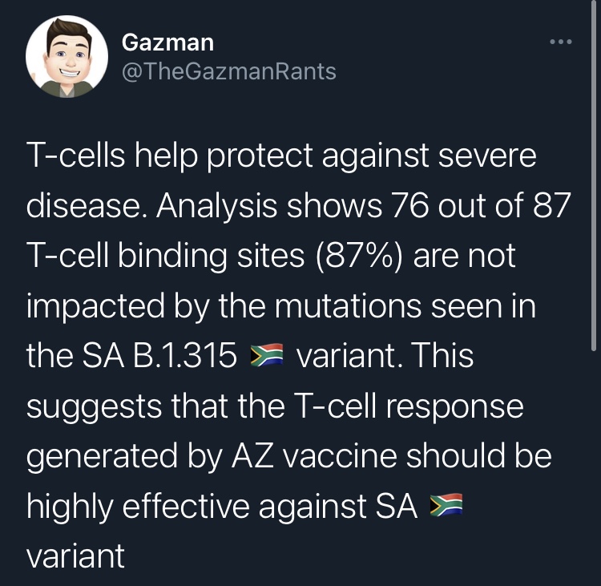Click the word 'vaccine' in the tweet
This screenshot has height=586, width=601.
(341, 456)
